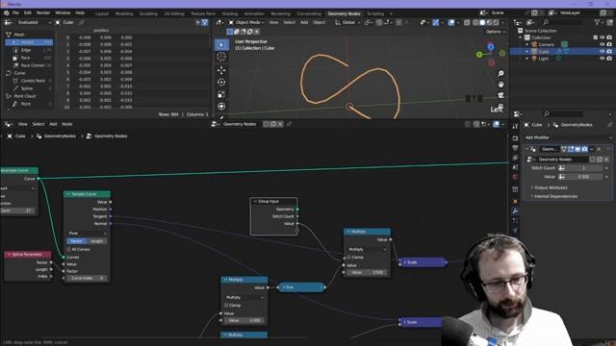Activate the Rotate tool in viewport
This screenshot has height=346, width=616.
221,83
